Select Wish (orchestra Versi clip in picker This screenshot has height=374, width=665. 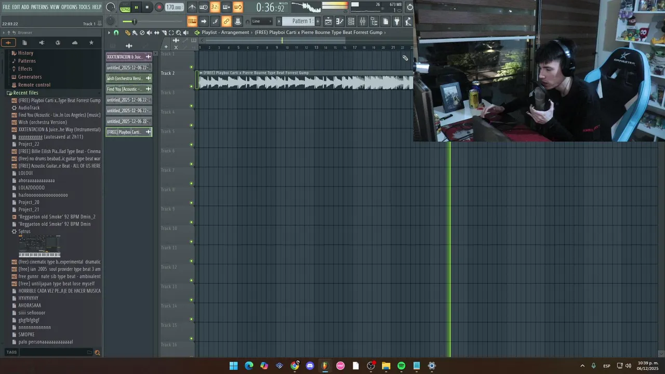[x=129, y=78]
